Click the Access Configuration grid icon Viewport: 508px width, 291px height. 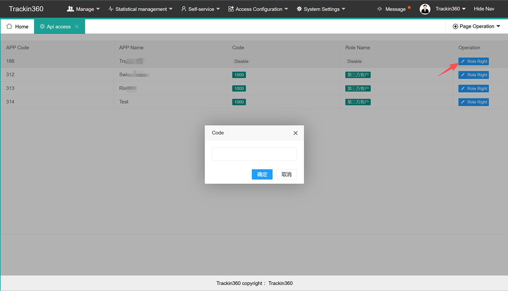click(231, 9)
